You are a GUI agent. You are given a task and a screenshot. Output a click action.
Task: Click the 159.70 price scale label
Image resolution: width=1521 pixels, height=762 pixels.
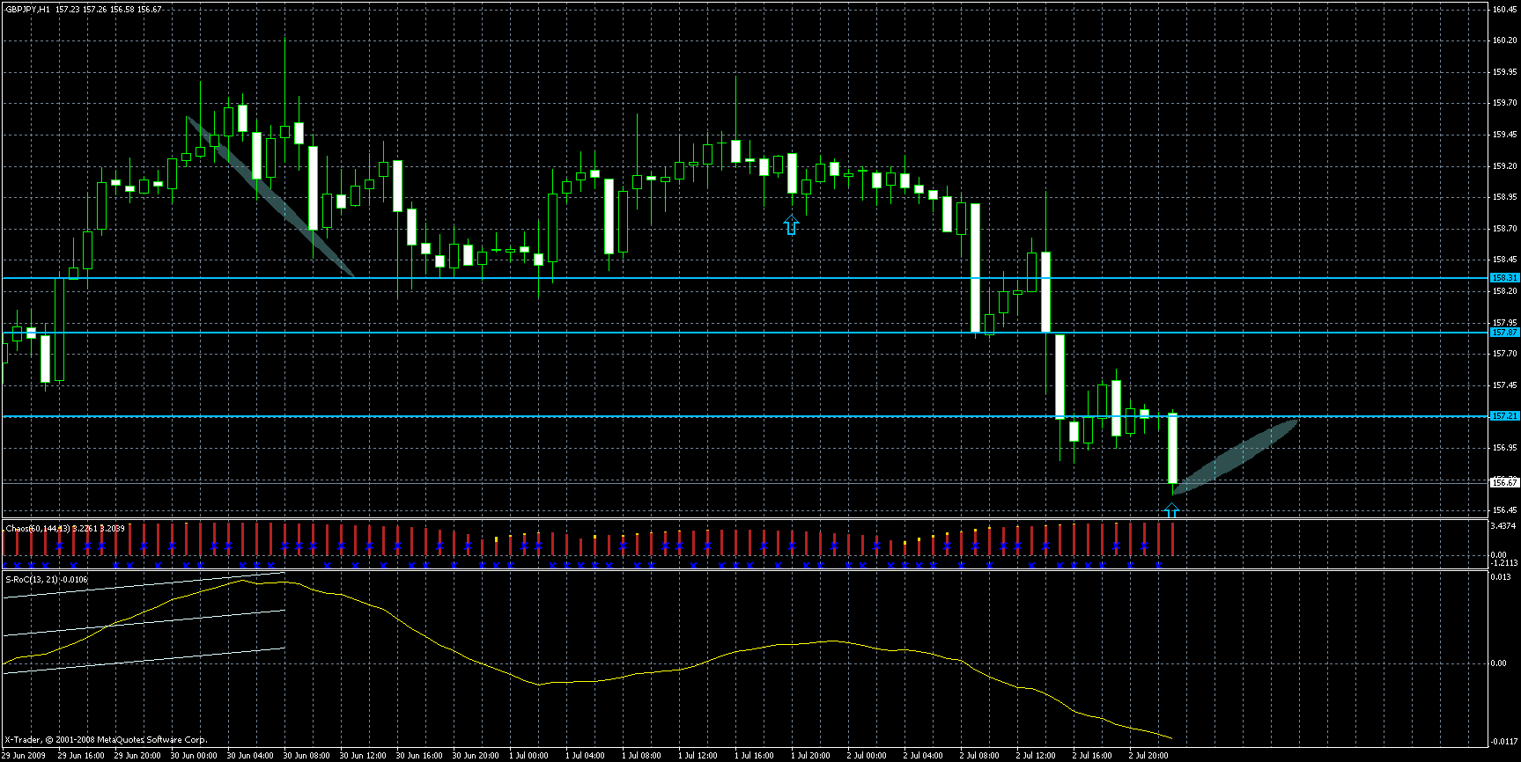coord(1504,104)
